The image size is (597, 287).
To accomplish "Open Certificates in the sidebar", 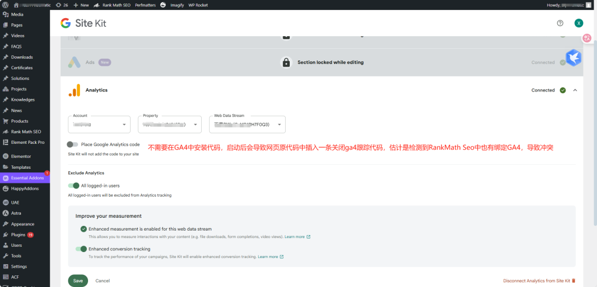I will coord(24,68).
